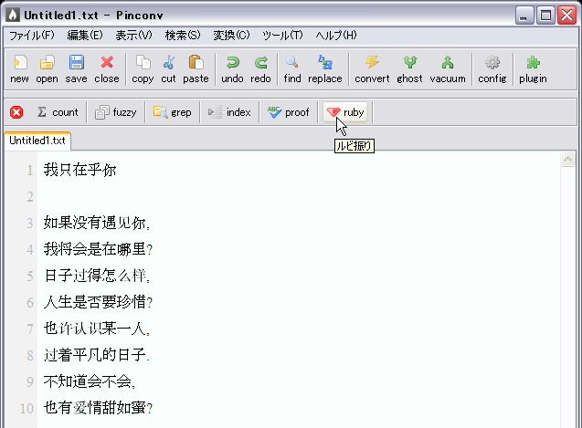Run the convert lightning tool
The image size is (582, 428).
pyautogui.click(x=372, y=69)
